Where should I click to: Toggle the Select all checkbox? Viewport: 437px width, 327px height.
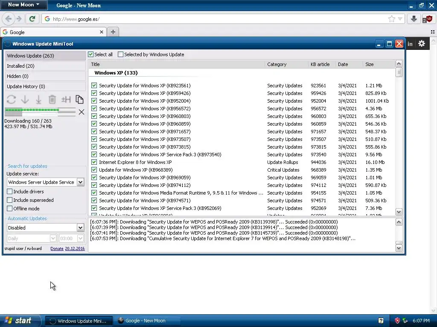point(90,54)
